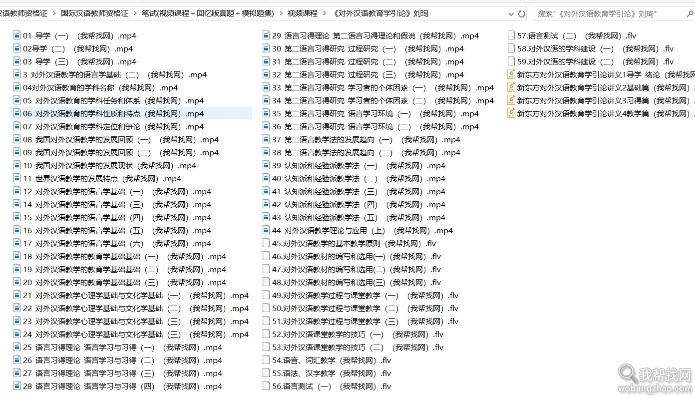
Task: Click the icon of 29 语言习得理论 第二语言习得理论和假说
Action: pos(266,35)
